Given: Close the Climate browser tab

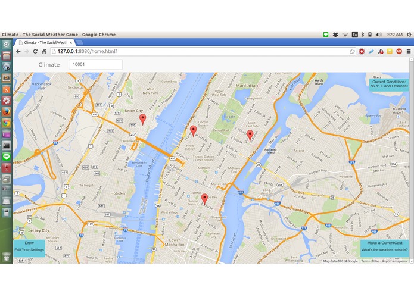Looking at the screenshot, I should [71, 43].
